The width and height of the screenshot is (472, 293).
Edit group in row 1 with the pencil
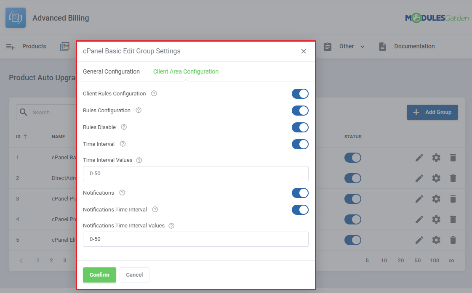click(419, 158)
